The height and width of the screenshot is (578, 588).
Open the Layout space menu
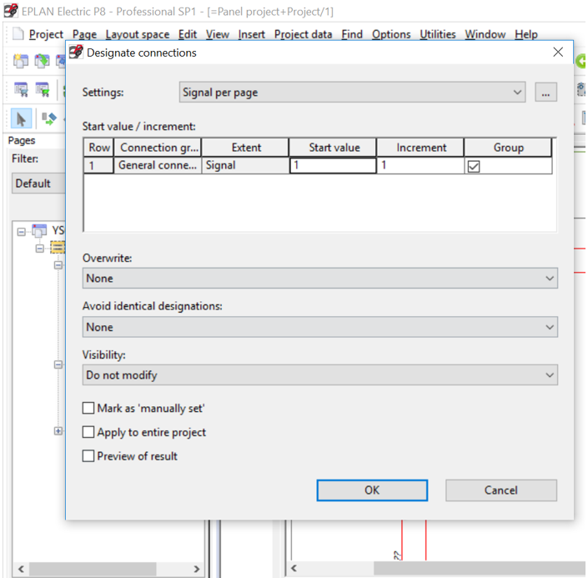pos(138,34)
